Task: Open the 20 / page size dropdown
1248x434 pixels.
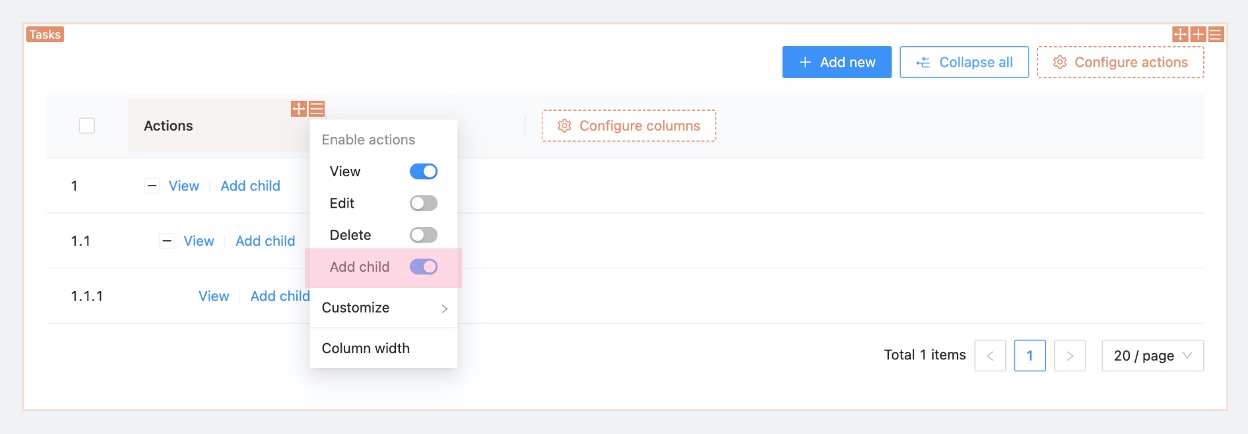Action: pyautogui.click(x=1152, y=356)
